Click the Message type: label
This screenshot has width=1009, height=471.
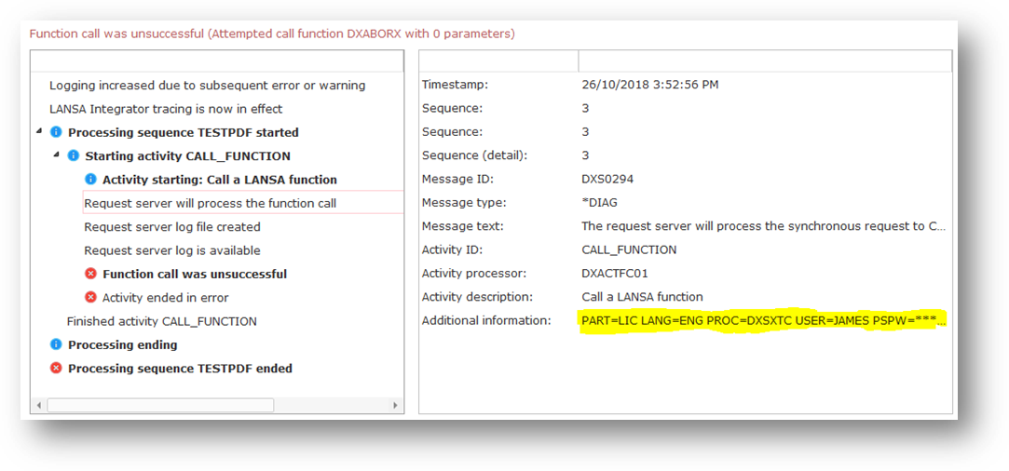click(x=464, y=203)
